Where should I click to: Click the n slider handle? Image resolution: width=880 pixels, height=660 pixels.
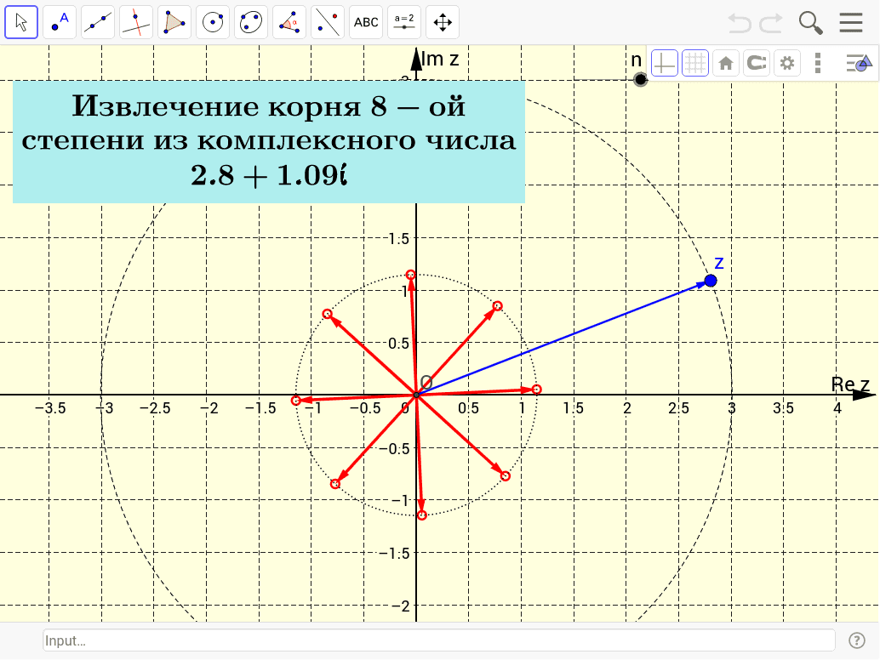640,80
